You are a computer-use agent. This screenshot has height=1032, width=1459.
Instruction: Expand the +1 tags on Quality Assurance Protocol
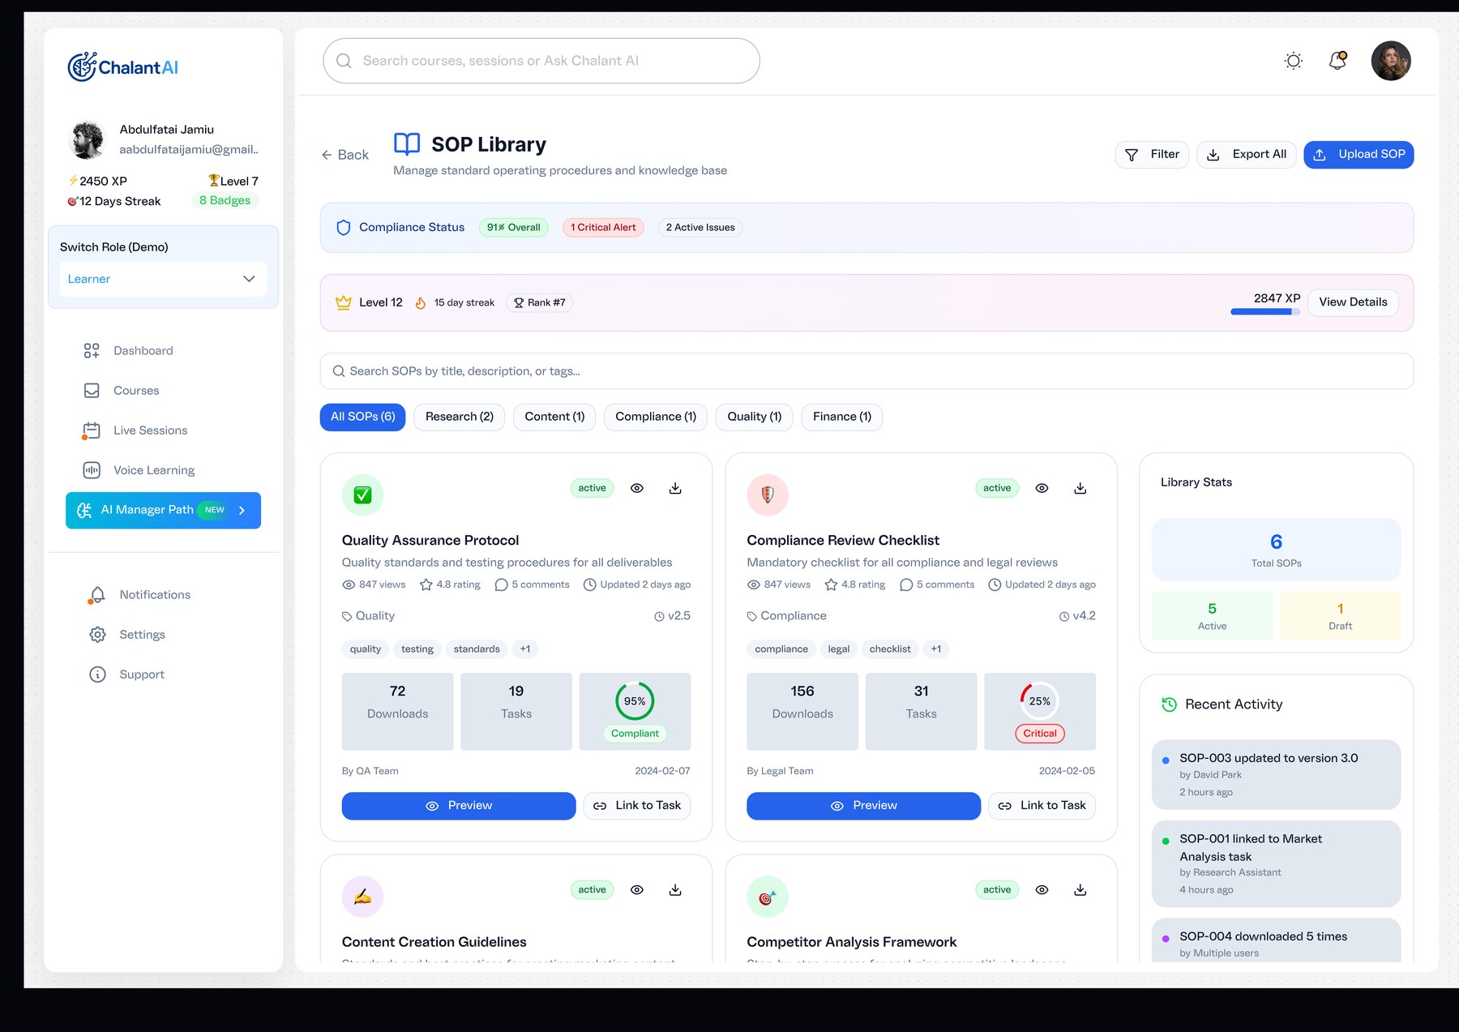pos(525,649)
